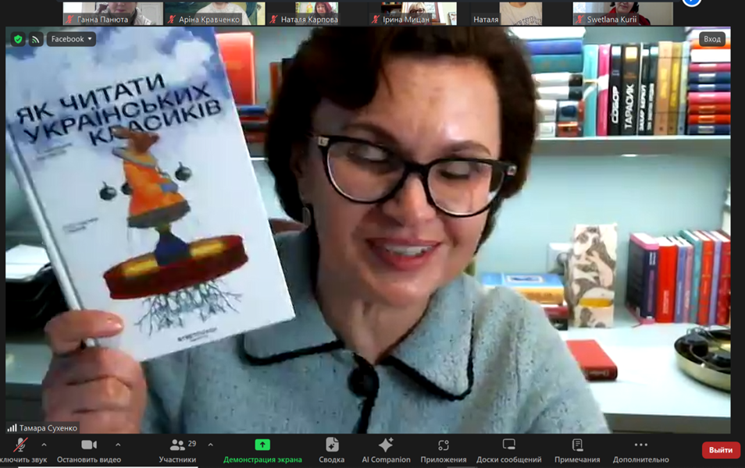Click the red Leave (Выйти) button
This screenshot has height=468, width=745.
(x=721, y=450)
